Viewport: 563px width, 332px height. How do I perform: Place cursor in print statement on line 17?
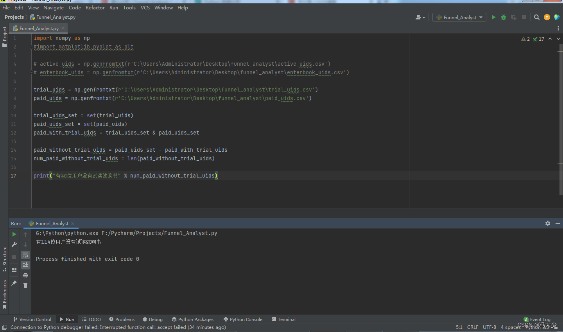click(125, 176)
